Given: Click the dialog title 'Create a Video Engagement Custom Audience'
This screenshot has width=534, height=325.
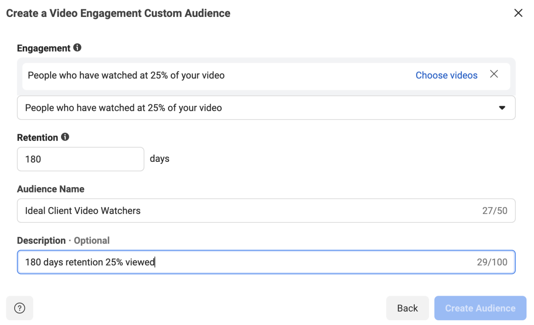Looking at the screenshot, I should coord(117,13).
